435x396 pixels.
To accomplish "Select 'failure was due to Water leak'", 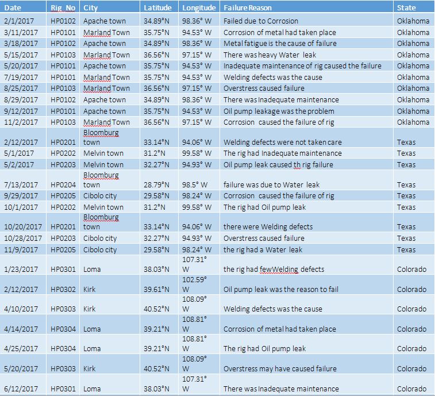I will click(306, 180).
